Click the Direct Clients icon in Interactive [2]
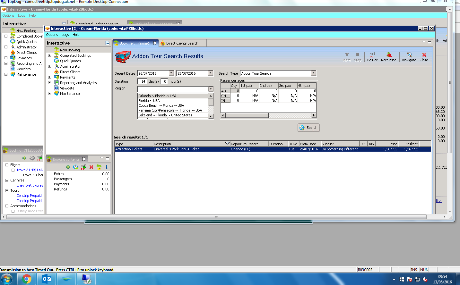This screenshot has height=285, width=460. tap(56, 72)
